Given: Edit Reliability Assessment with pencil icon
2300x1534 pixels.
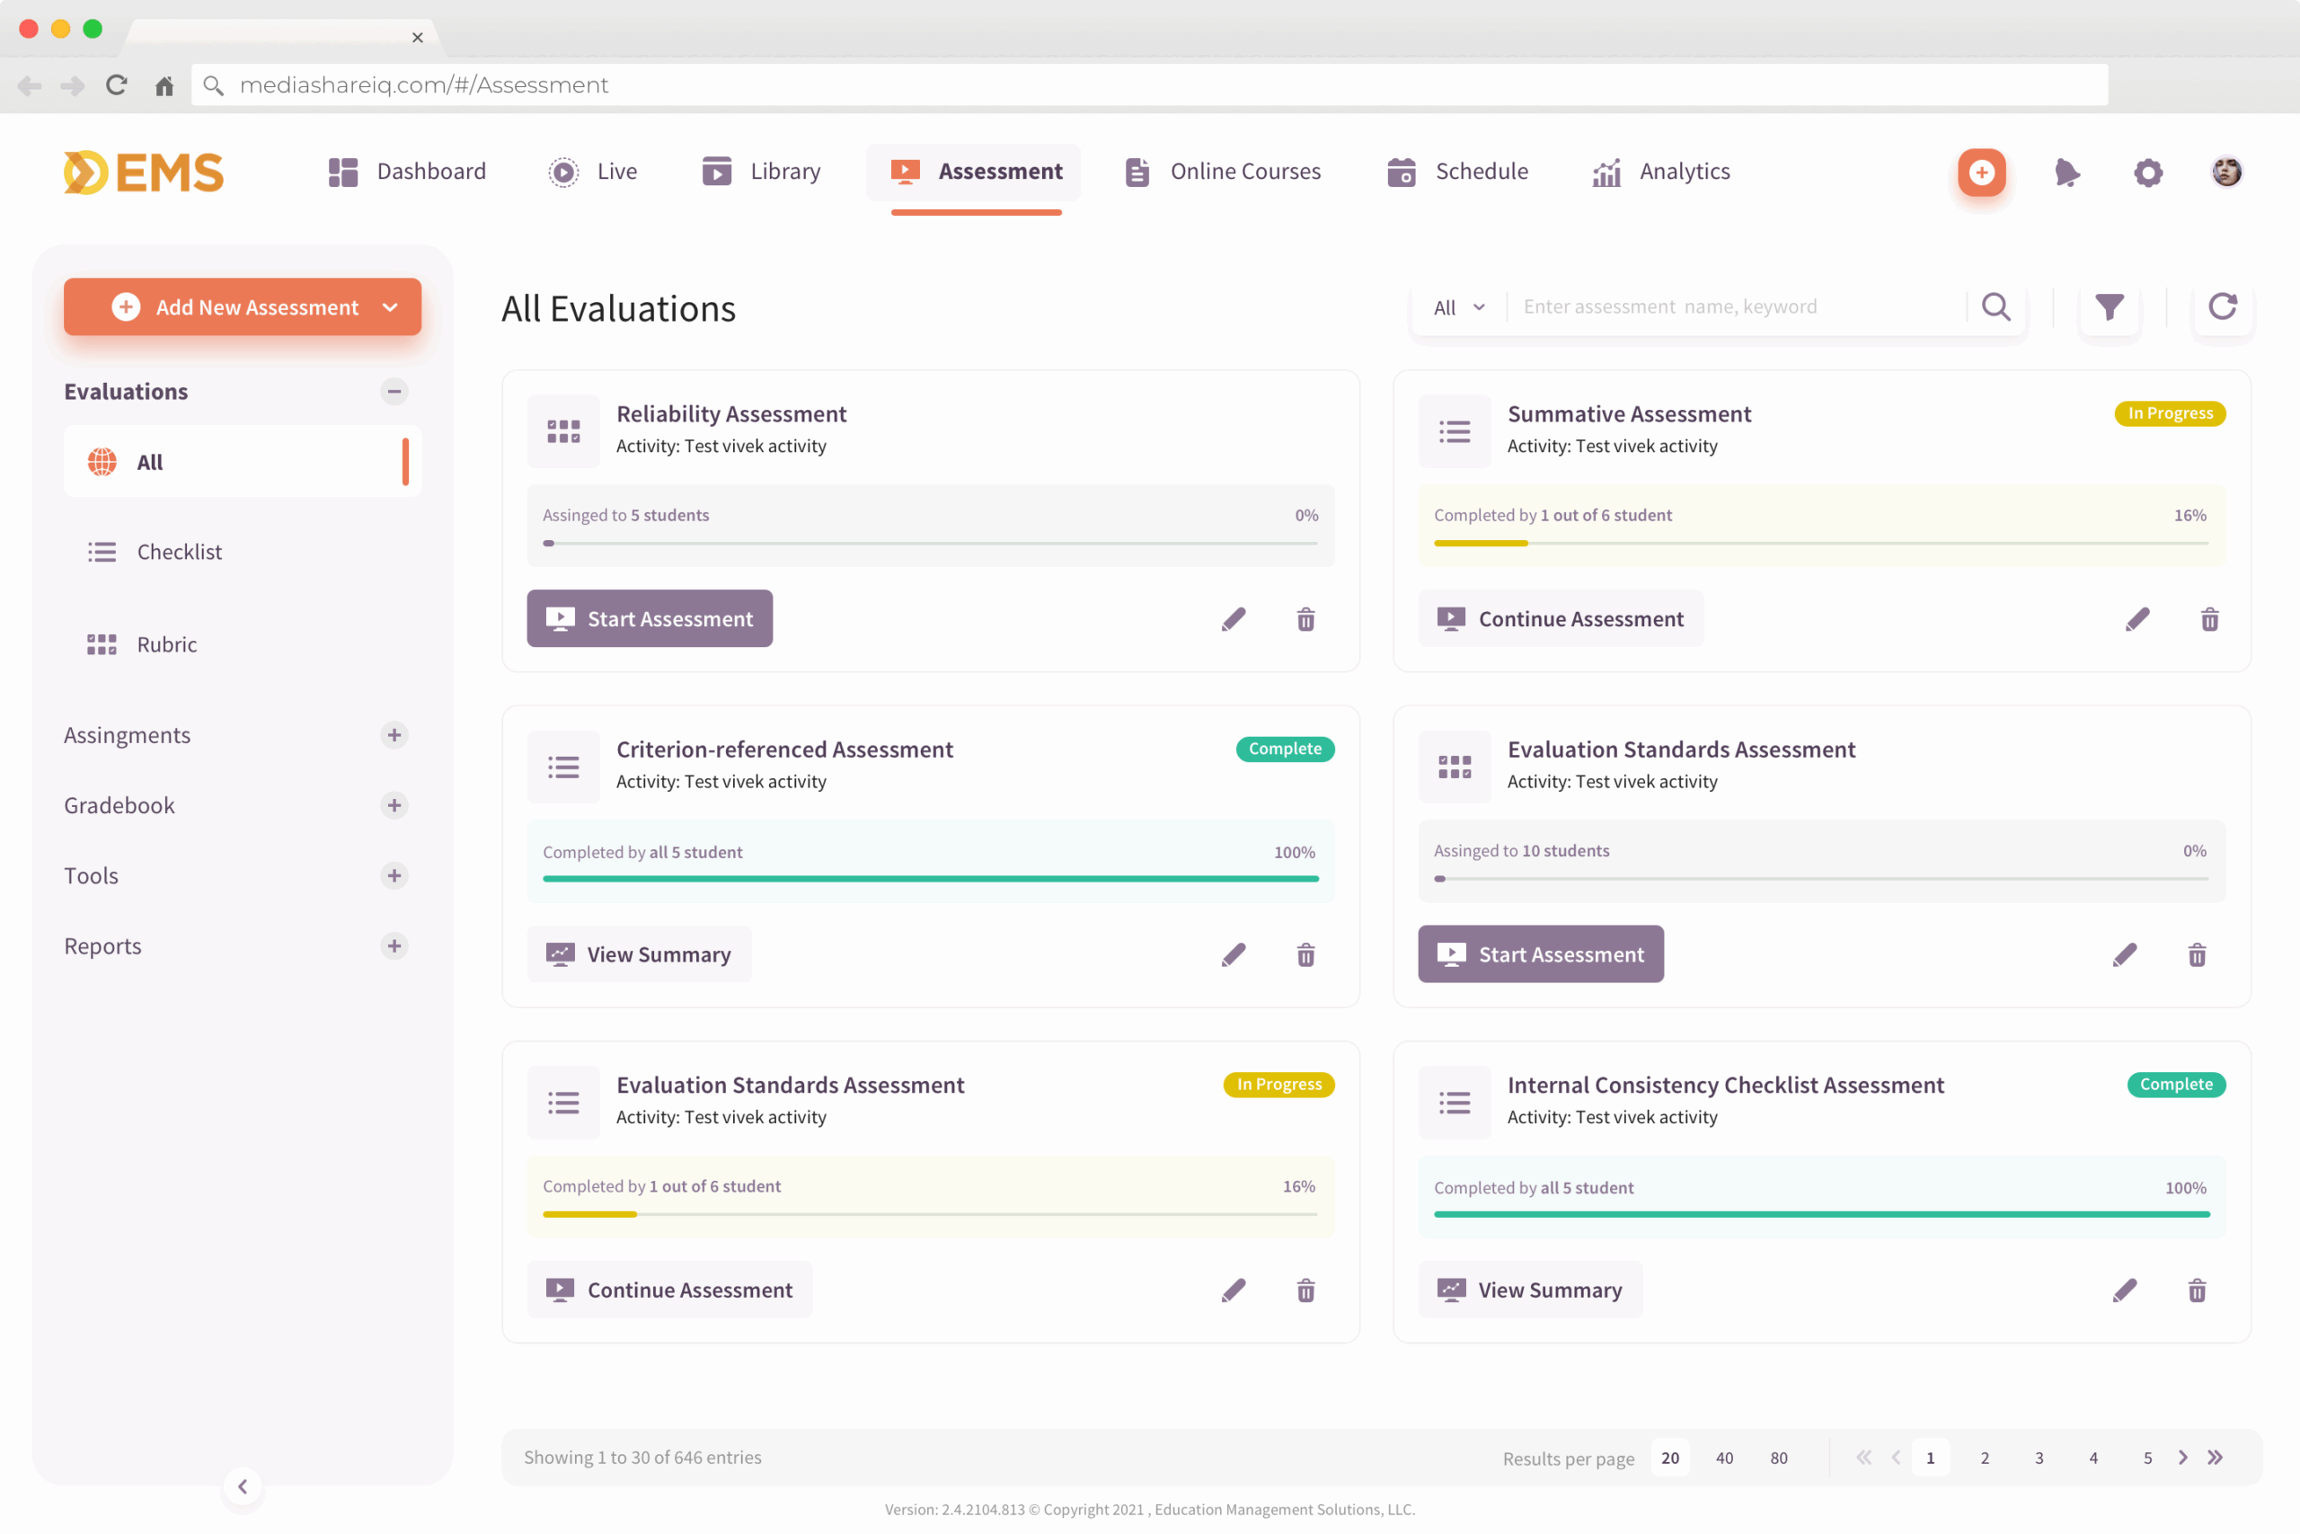Looking at the screenshot, I should (1234, 619).
